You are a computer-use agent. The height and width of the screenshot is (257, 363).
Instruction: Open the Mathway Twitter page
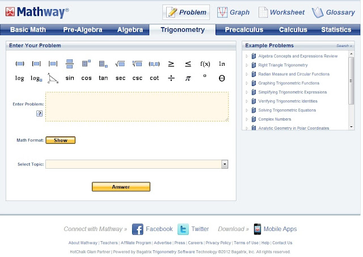click(x=193, y=229)
